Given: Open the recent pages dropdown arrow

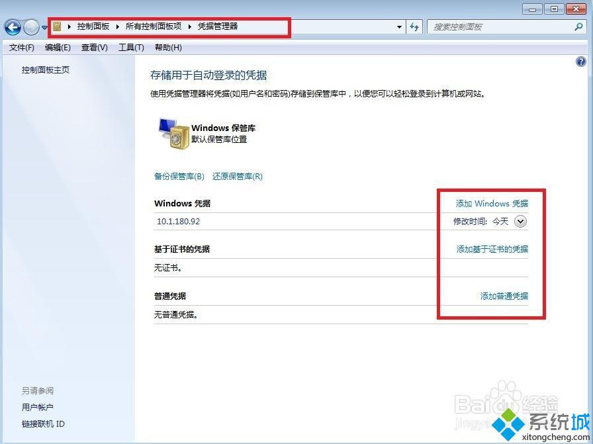Looking at the screenshot, I should click(44, 28).
